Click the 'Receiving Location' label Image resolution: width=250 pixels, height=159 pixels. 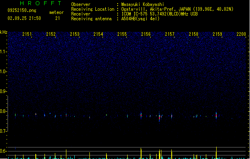(x=93, y=9)
